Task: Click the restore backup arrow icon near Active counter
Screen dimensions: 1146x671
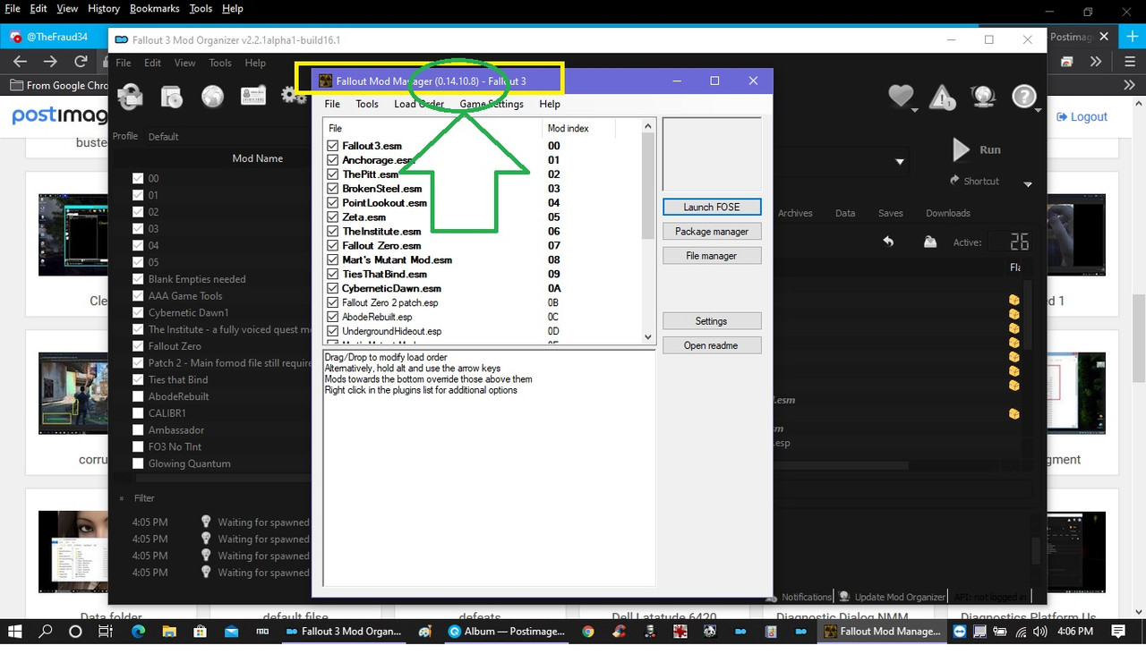Action: pyautogui.click(x=888, y=242)
